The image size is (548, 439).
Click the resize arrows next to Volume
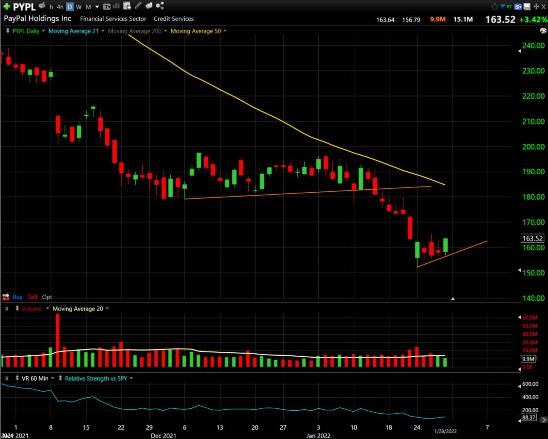(x=17, y=309)
